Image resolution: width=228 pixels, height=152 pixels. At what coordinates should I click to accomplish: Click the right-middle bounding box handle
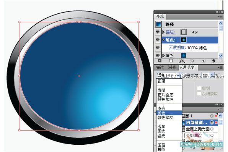coord(138,76)
